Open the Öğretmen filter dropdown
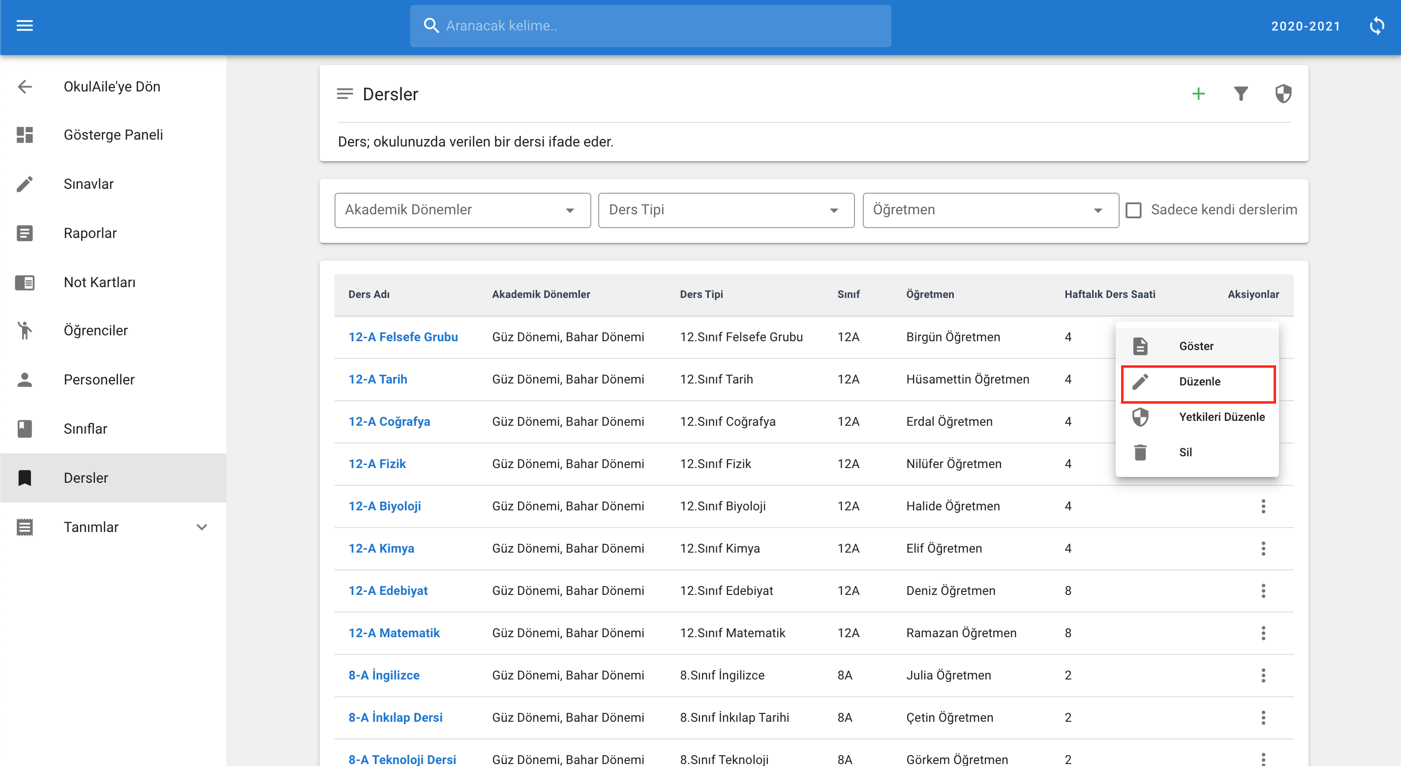The height and width of the screenshot is (766, 1401). (x=990, y=210)
